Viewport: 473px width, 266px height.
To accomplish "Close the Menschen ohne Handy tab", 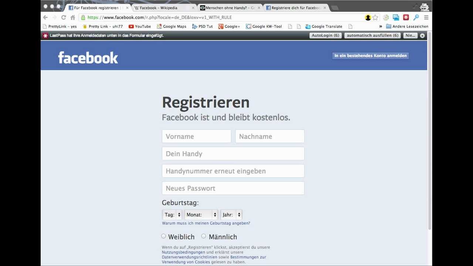I will coord(259,8).
